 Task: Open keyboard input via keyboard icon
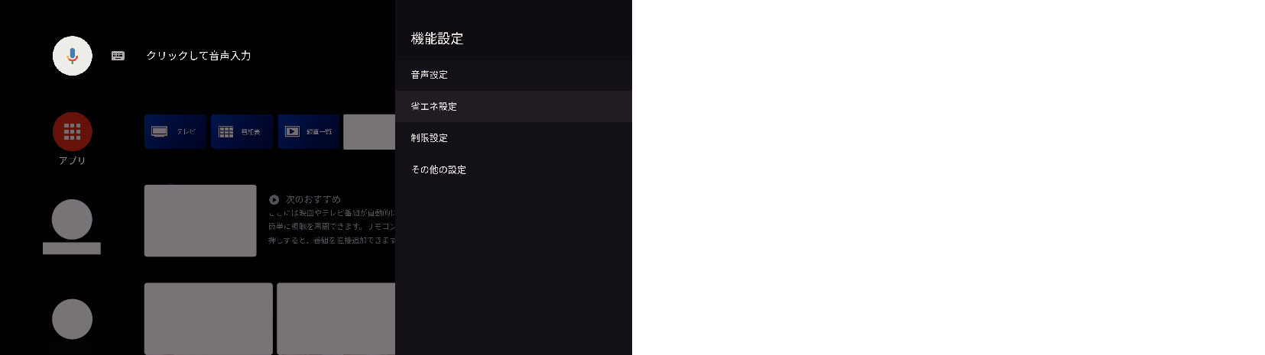click(118, 56)
